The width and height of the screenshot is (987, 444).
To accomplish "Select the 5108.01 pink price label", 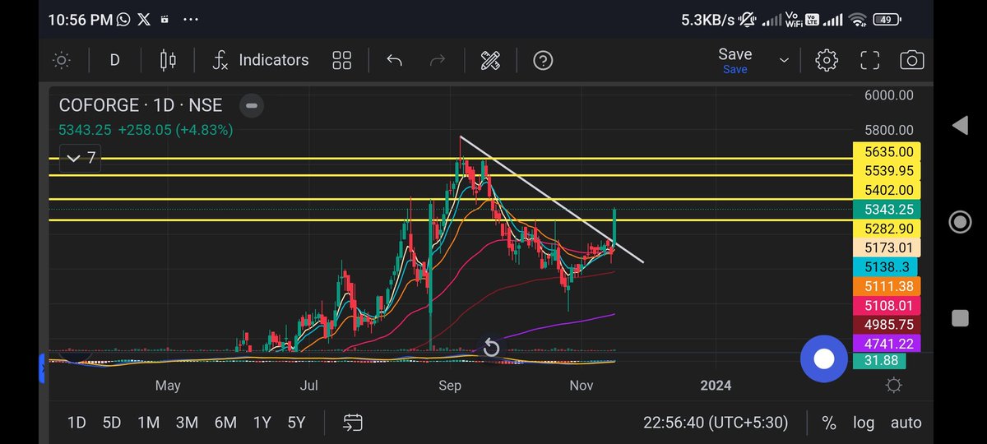I will (x=888, y=305).
